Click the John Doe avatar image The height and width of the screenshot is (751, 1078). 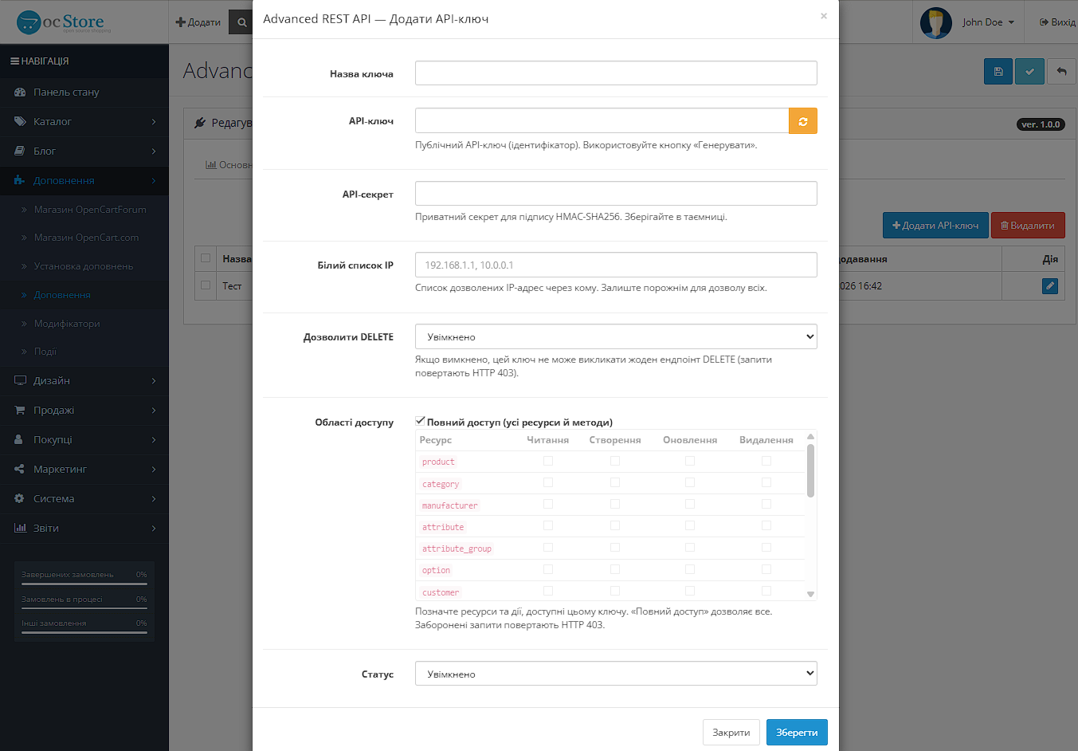click(x=936, y=22)
